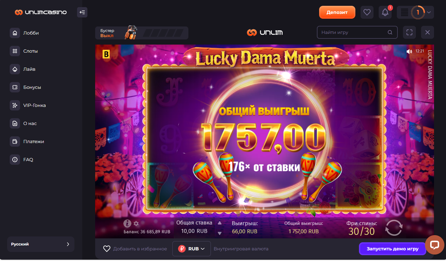Open the game info icon
The height and width of the screenshot is (261, 446).
127,223
